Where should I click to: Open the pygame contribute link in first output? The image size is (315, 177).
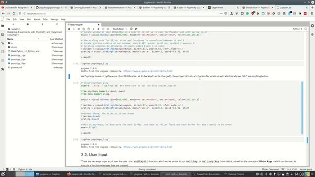pyautogui.click(x=148, y=71)
